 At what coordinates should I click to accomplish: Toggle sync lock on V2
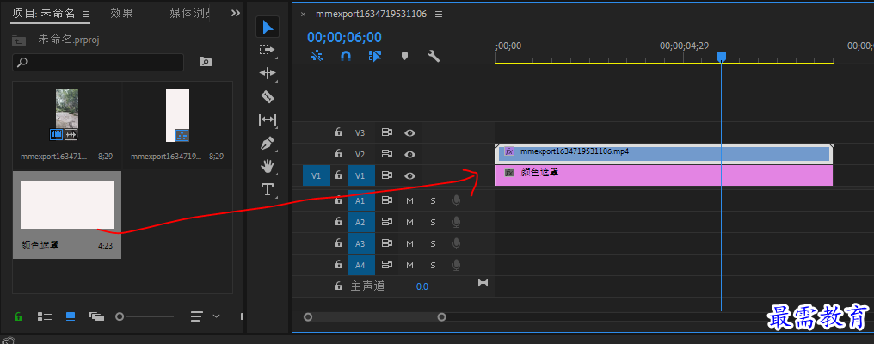click(x=387, y=154)
